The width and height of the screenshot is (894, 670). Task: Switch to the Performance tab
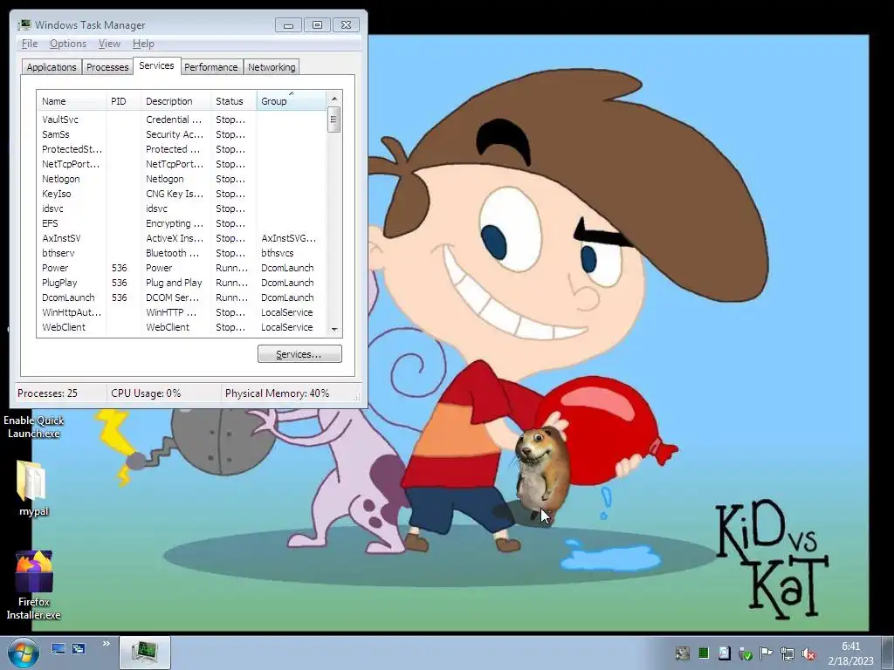211,67
